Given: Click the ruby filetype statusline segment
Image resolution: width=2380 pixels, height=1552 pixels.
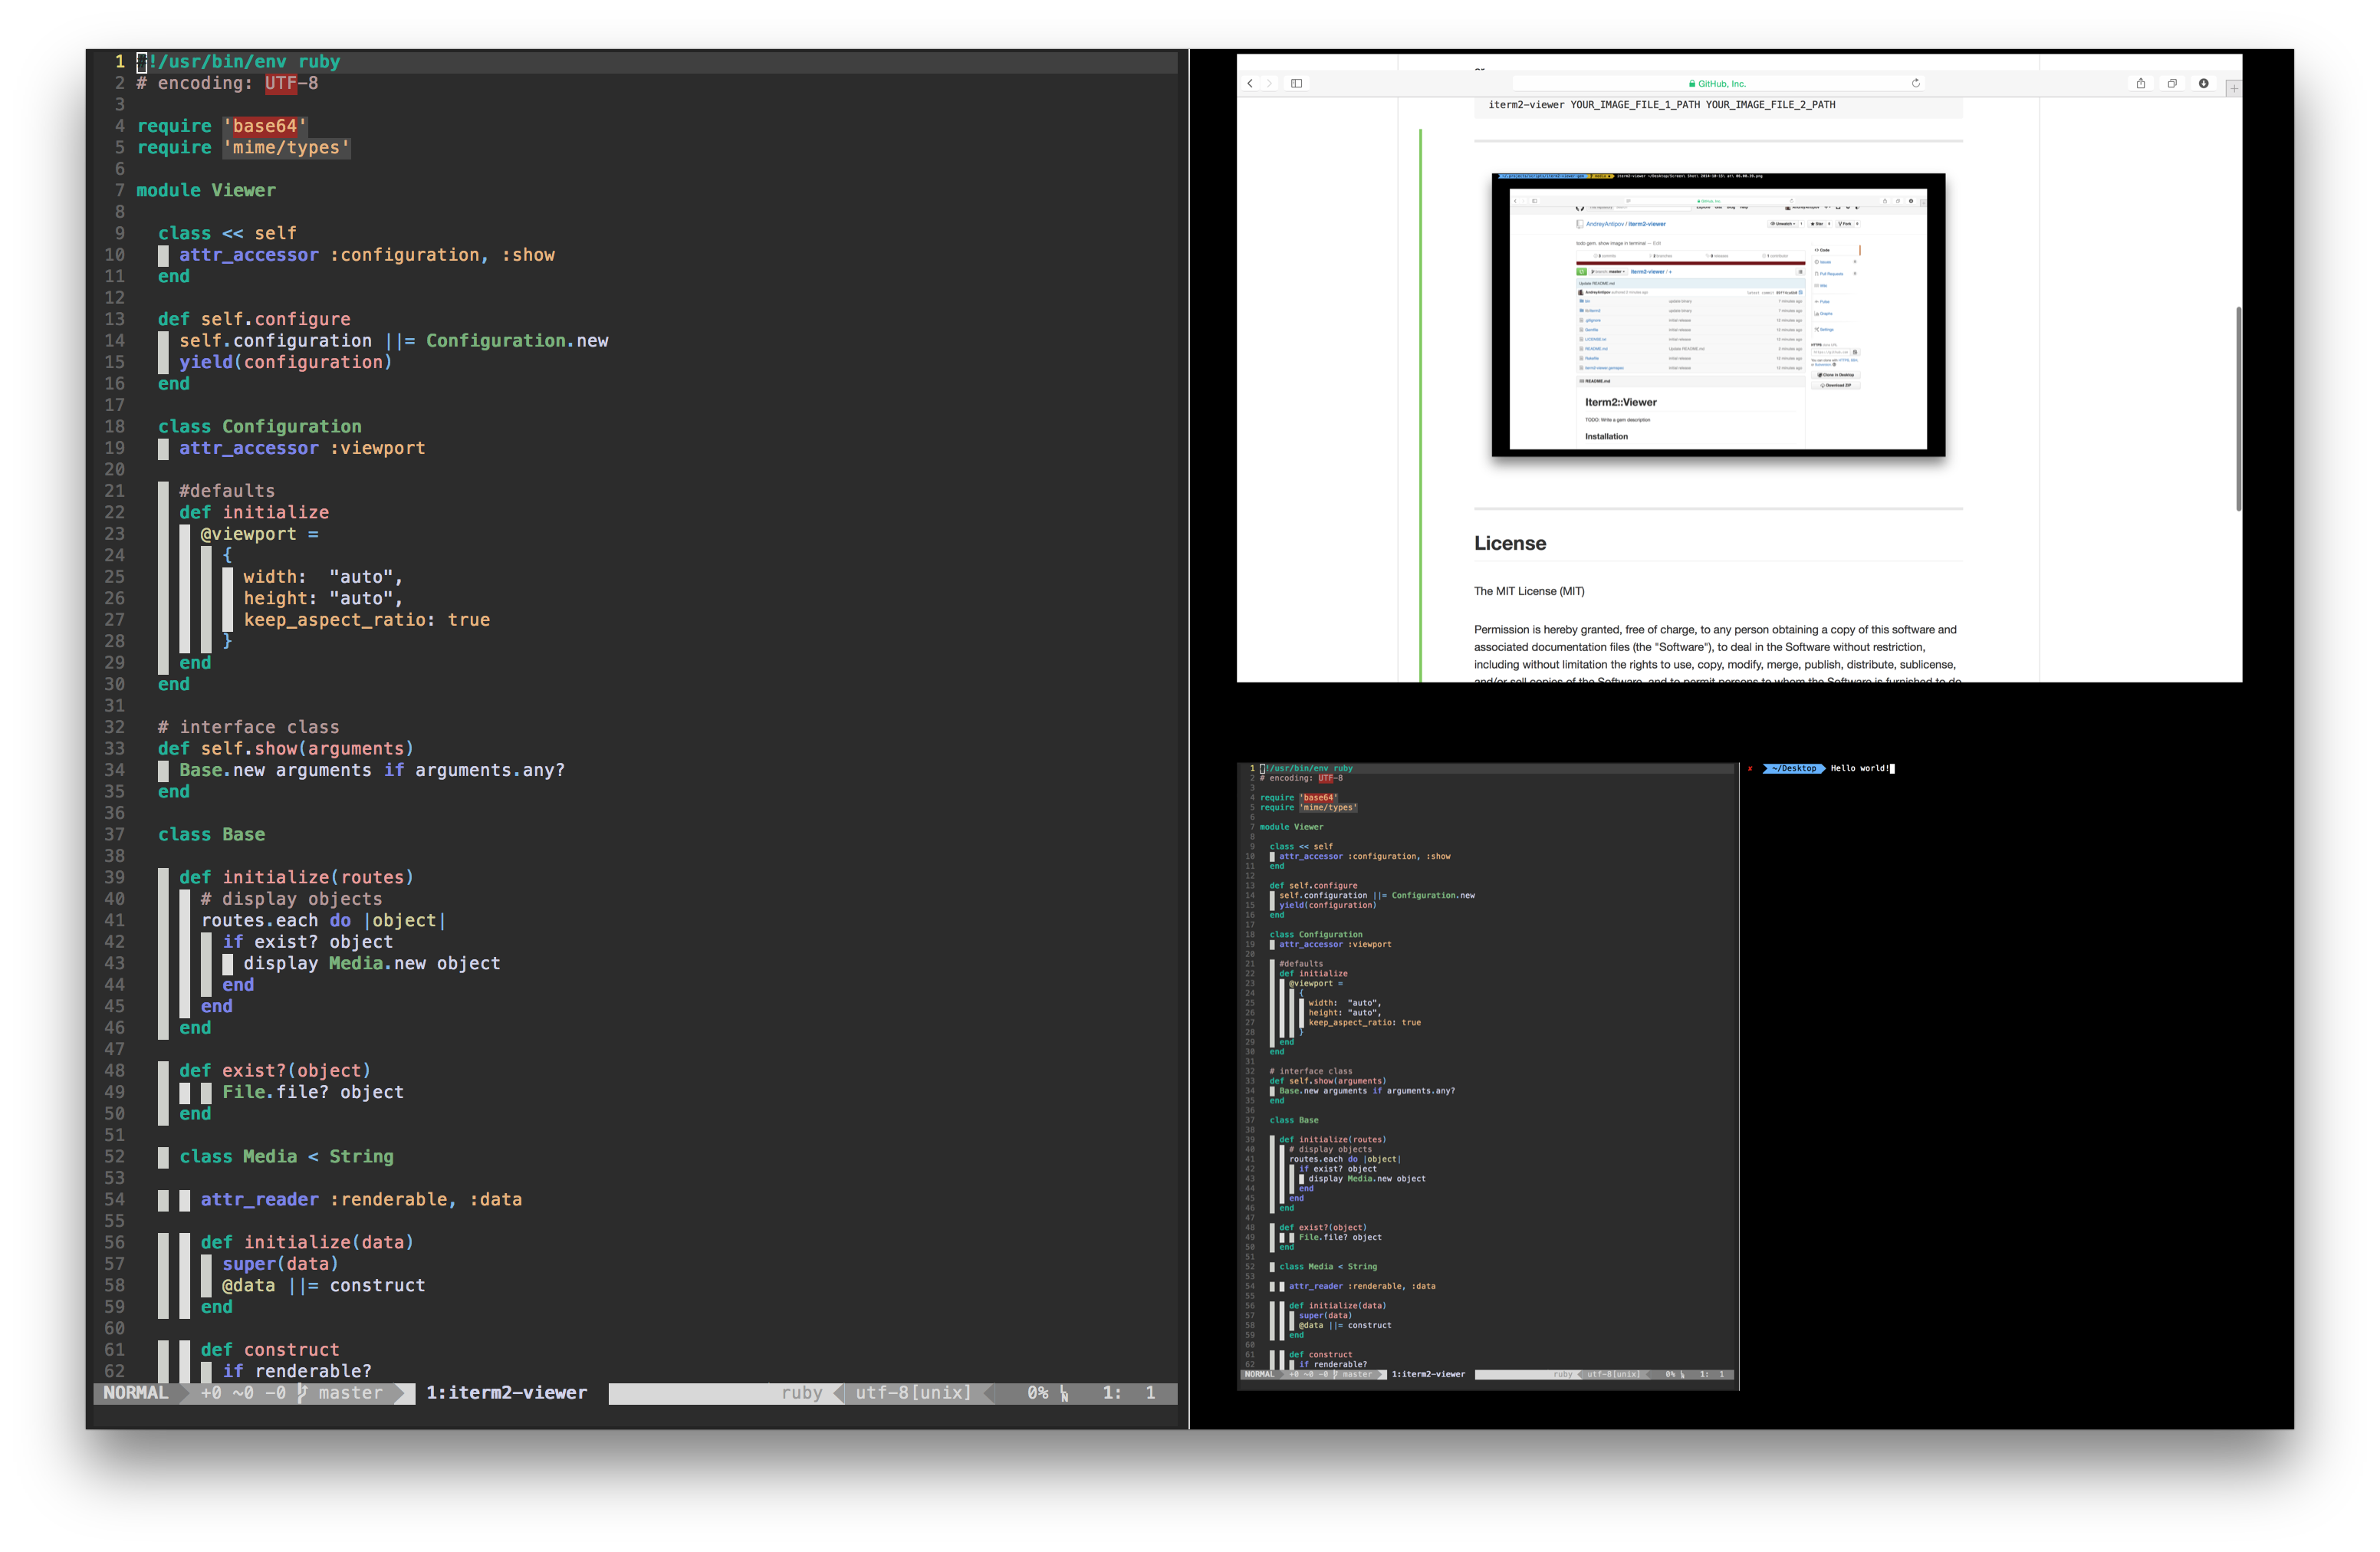Looking at the screenshot, I should [x=801, y=1393].
